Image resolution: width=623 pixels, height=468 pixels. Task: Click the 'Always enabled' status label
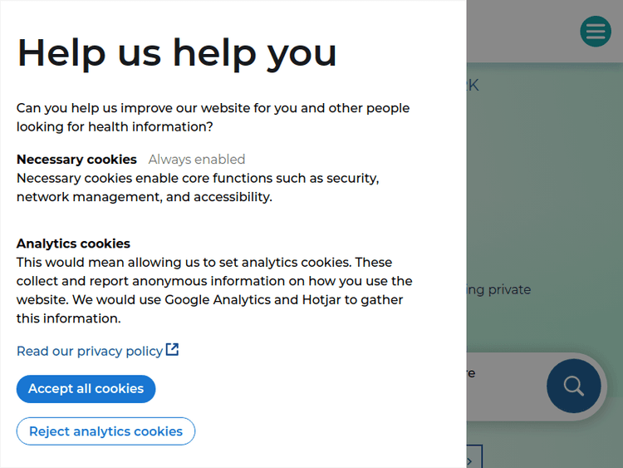197,160
